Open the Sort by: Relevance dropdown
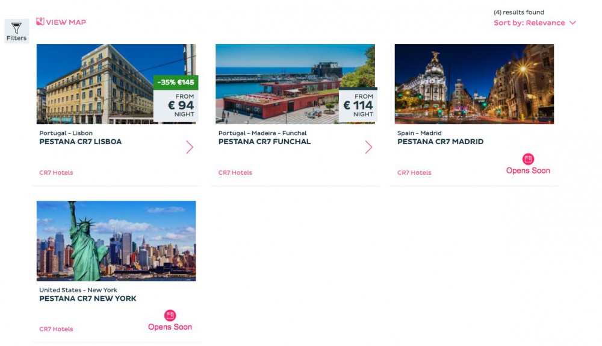 point(535,23)
